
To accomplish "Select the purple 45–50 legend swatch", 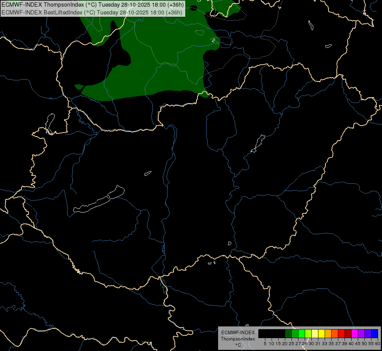I will 361,333.
